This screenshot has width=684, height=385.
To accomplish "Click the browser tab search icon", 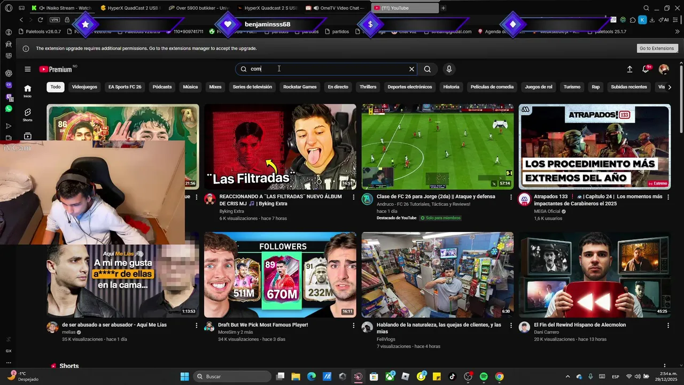I will coord(646,8).
